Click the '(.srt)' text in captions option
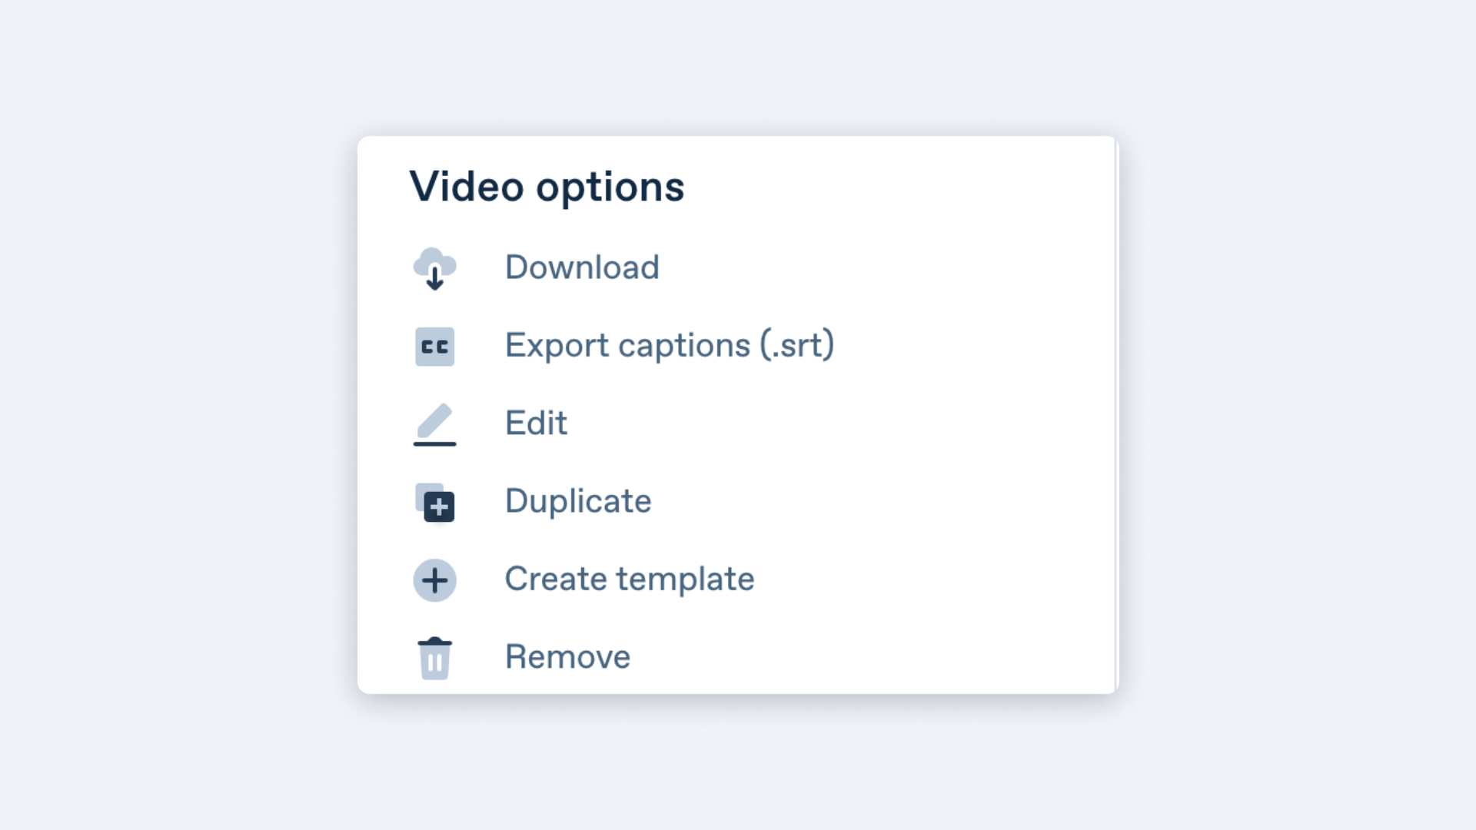This screenshot has width=1476, height=830. (797, 345)
